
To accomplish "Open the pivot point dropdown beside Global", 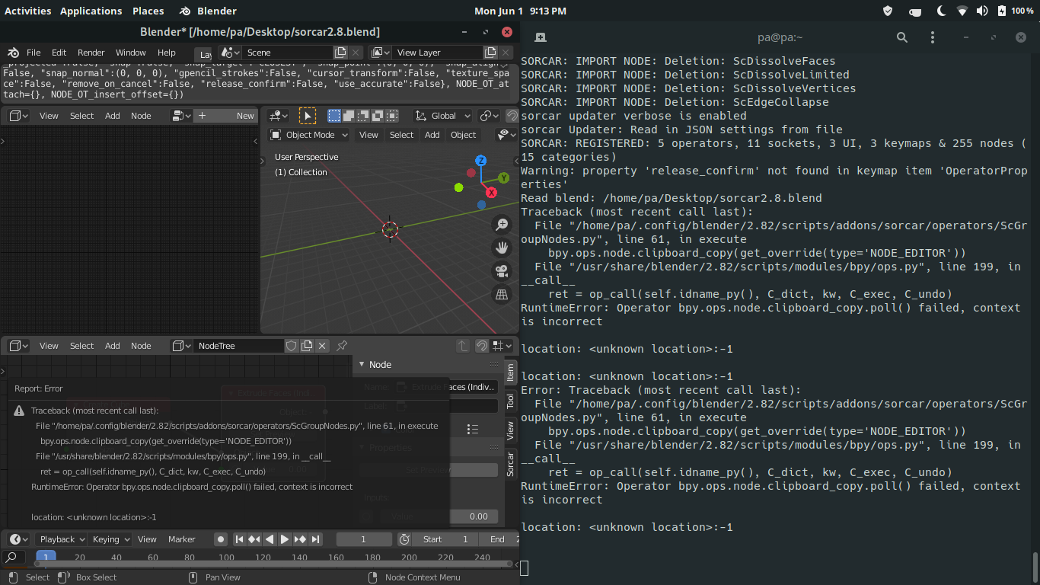I will (489, 116).
